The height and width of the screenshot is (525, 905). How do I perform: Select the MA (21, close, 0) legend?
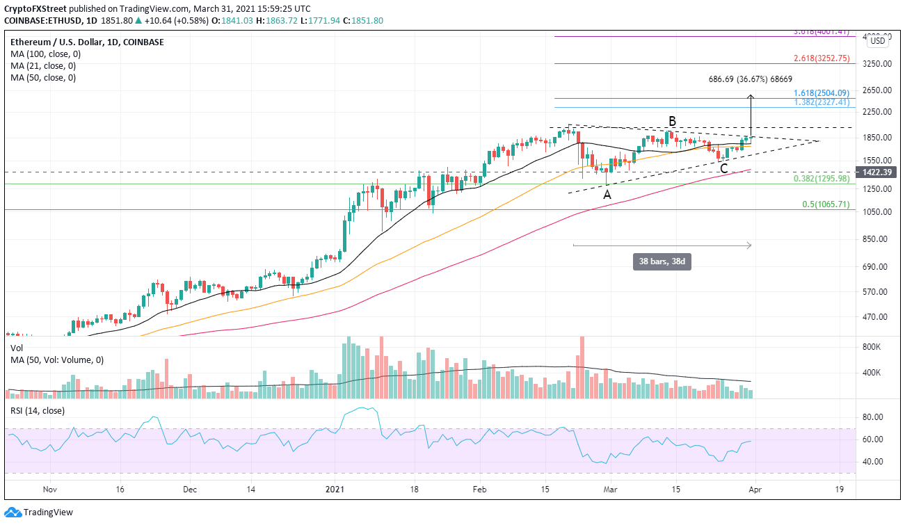click(x=43, y=66)
